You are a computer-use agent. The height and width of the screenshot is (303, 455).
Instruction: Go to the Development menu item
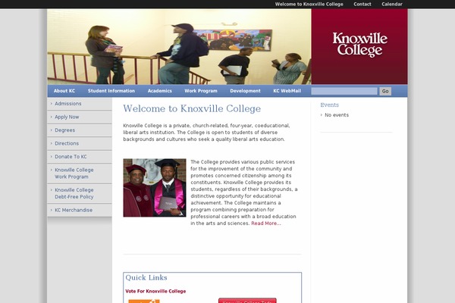[x=245, y=91]
